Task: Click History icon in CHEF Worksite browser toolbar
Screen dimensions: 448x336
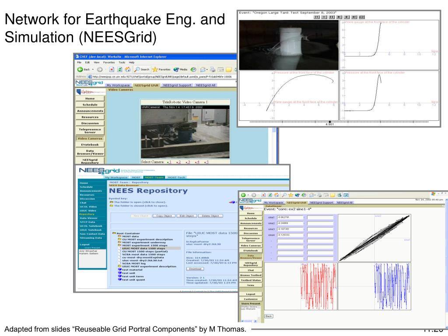Action: point(193,70)
